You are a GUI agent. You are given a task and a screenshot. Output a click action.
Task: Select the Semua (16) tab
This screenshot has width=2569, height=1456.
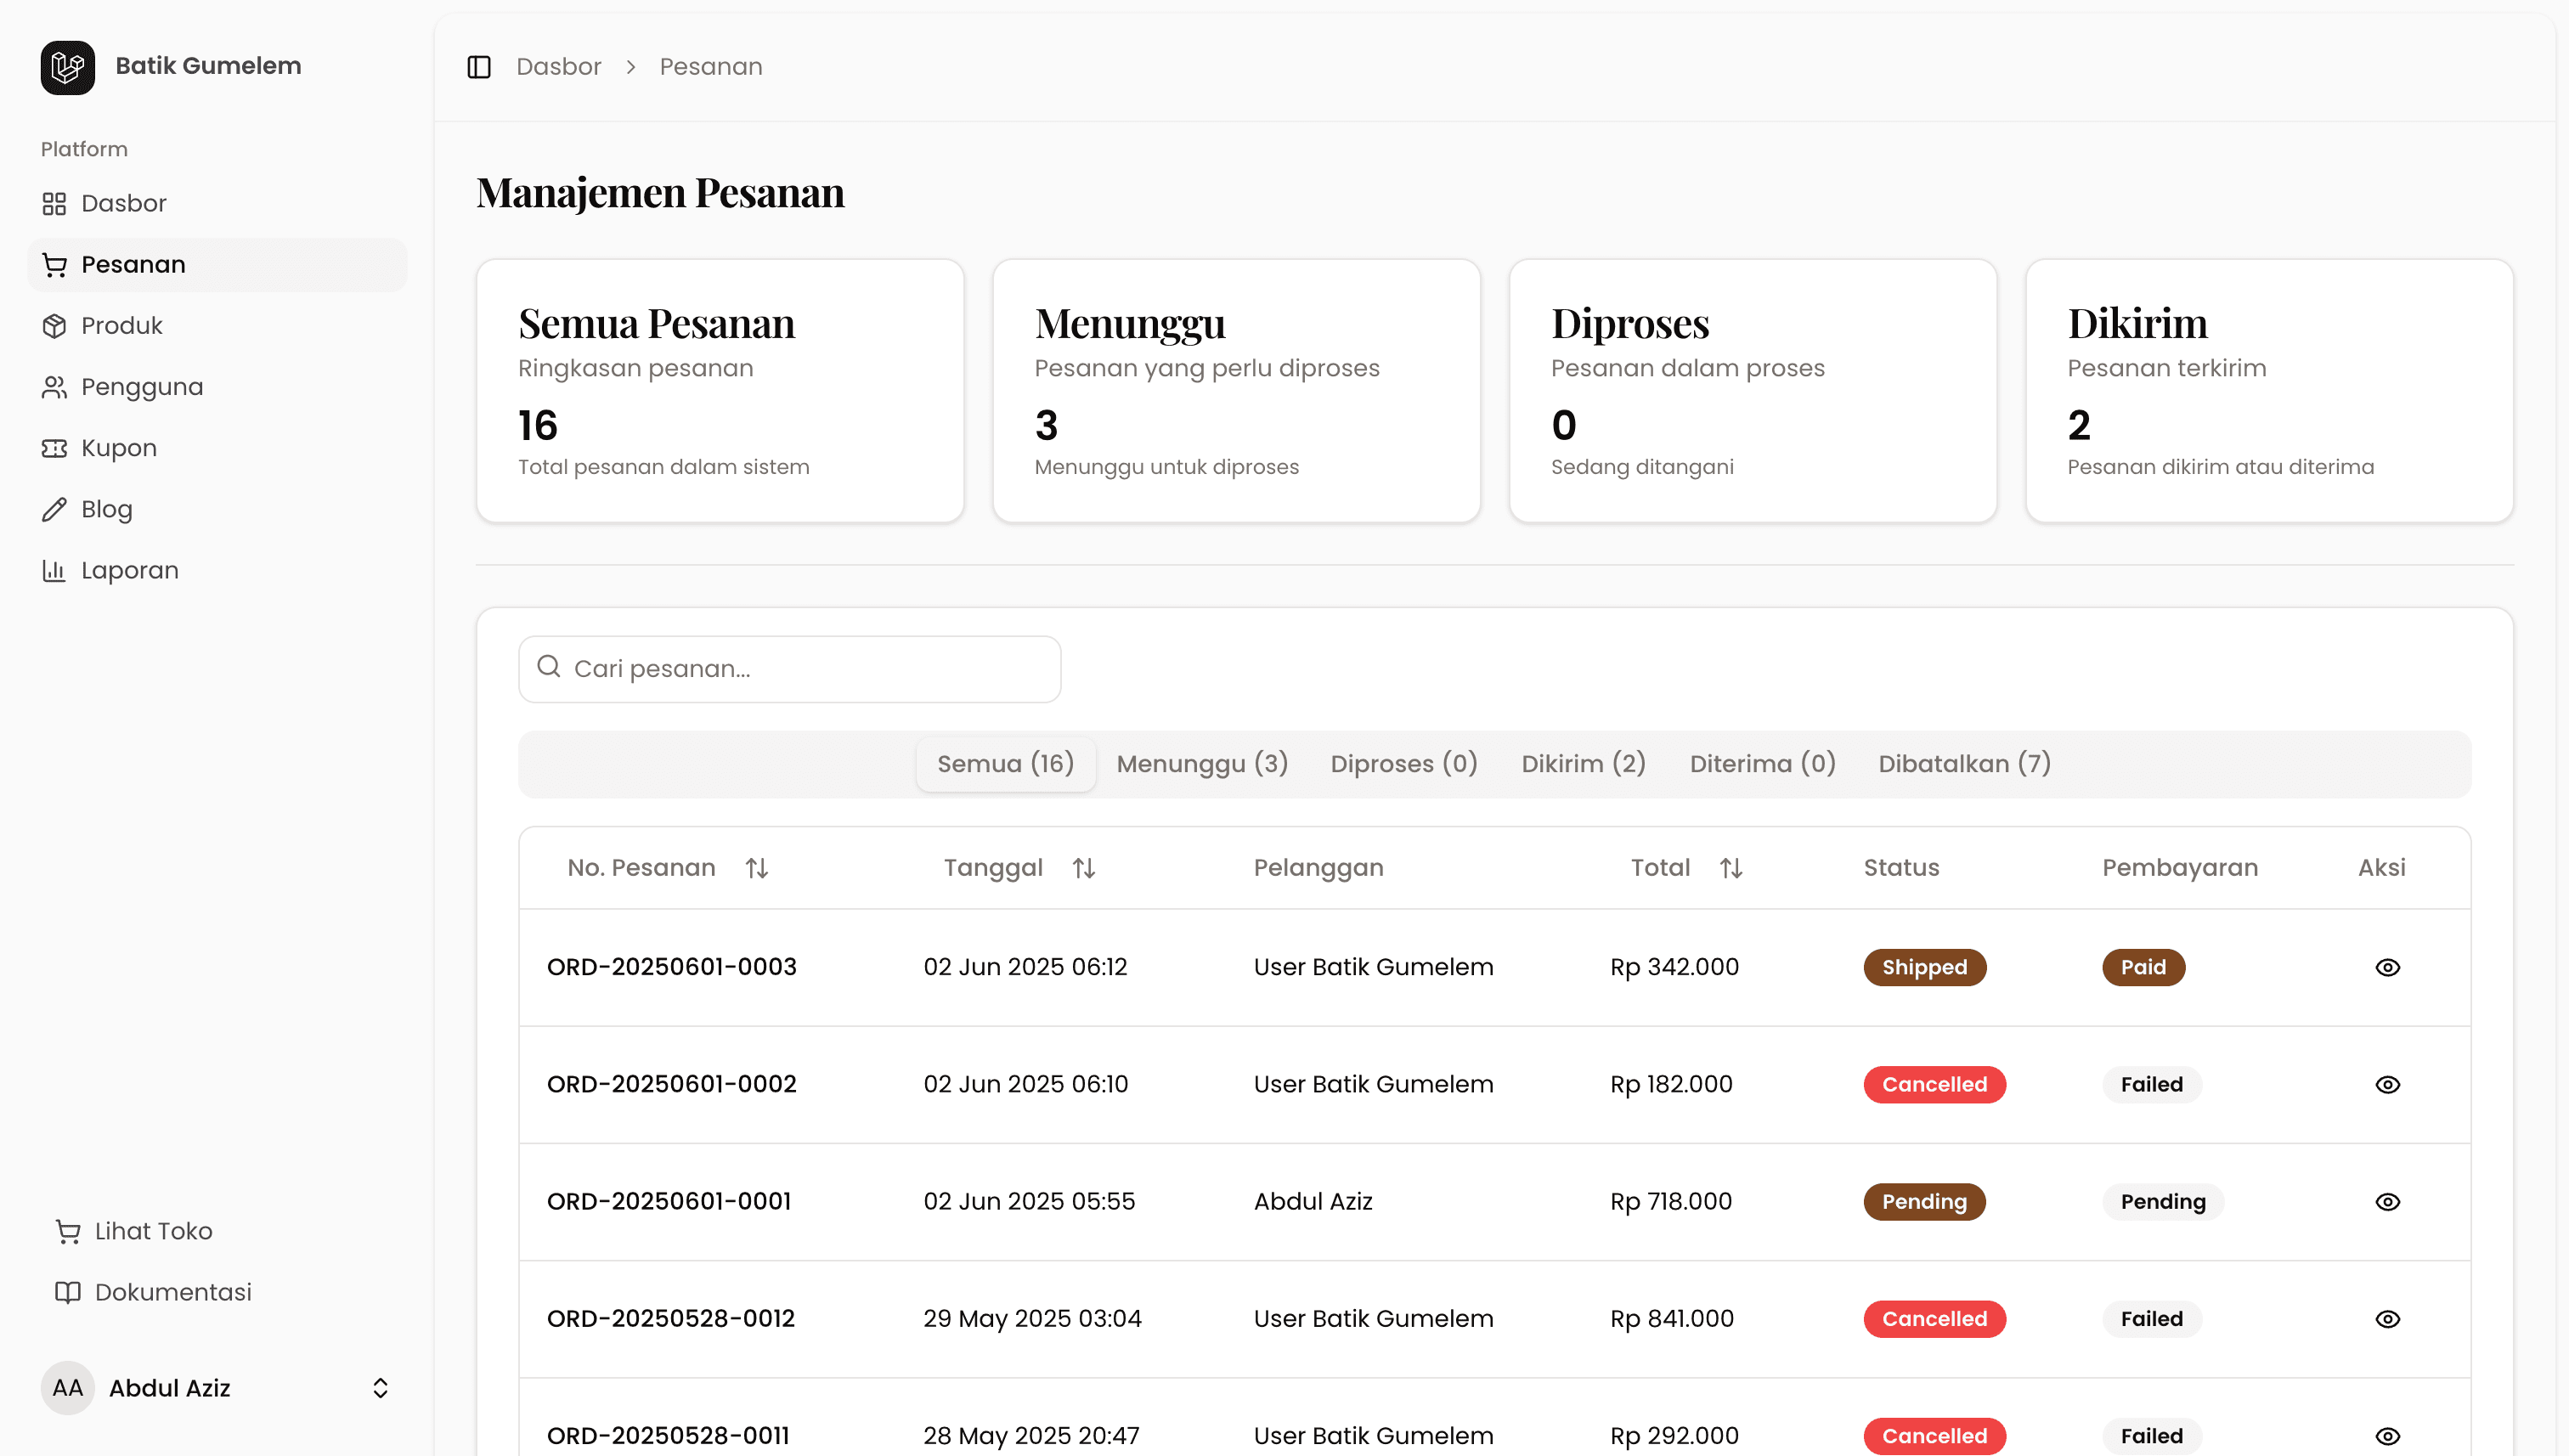[1005, 764]
